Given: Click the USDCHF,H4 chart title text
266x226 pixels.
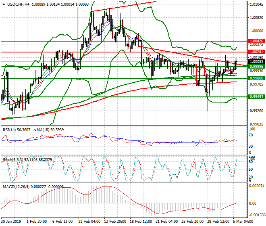Looking at the screenshot, I should (18, 4).
